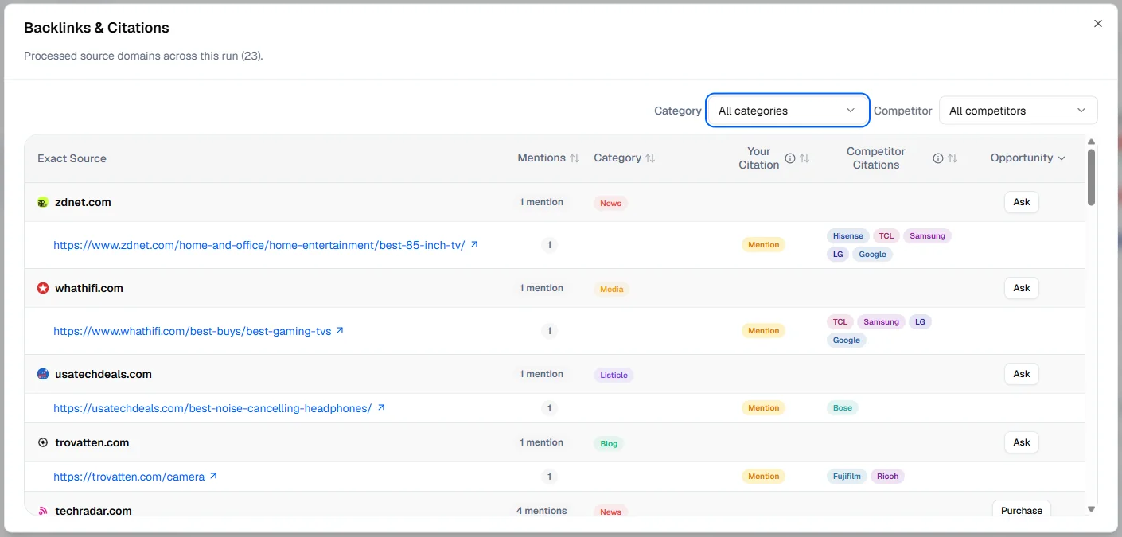Image resolution: width=1122 pixels, height=537 pixels.
Task: Click Ask button for trovatten.com
Action: click(1022, 442)
